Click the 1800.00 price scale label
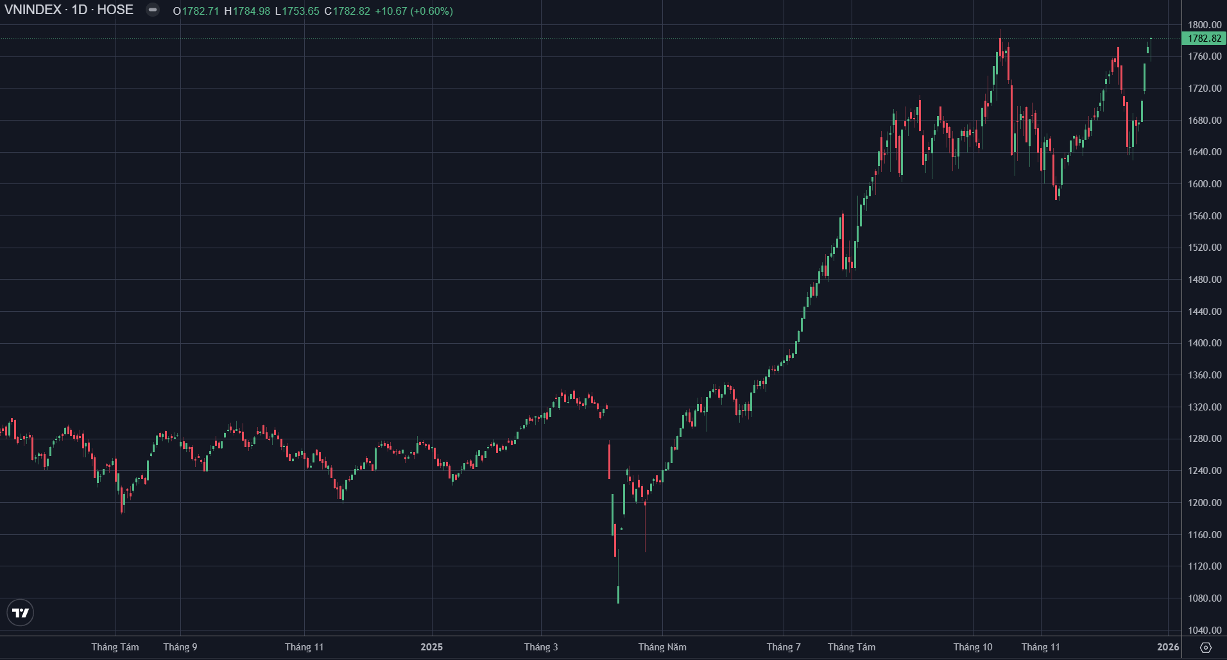 (x=1204, y=25)
